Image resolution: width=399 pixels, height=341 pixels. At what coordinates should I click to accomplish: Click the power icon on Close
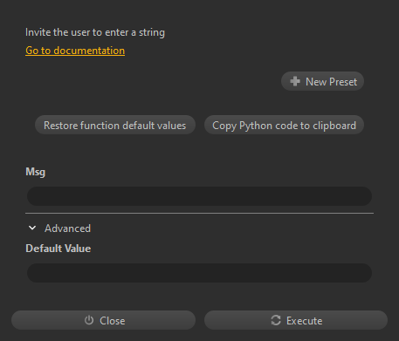coord(89,320)
